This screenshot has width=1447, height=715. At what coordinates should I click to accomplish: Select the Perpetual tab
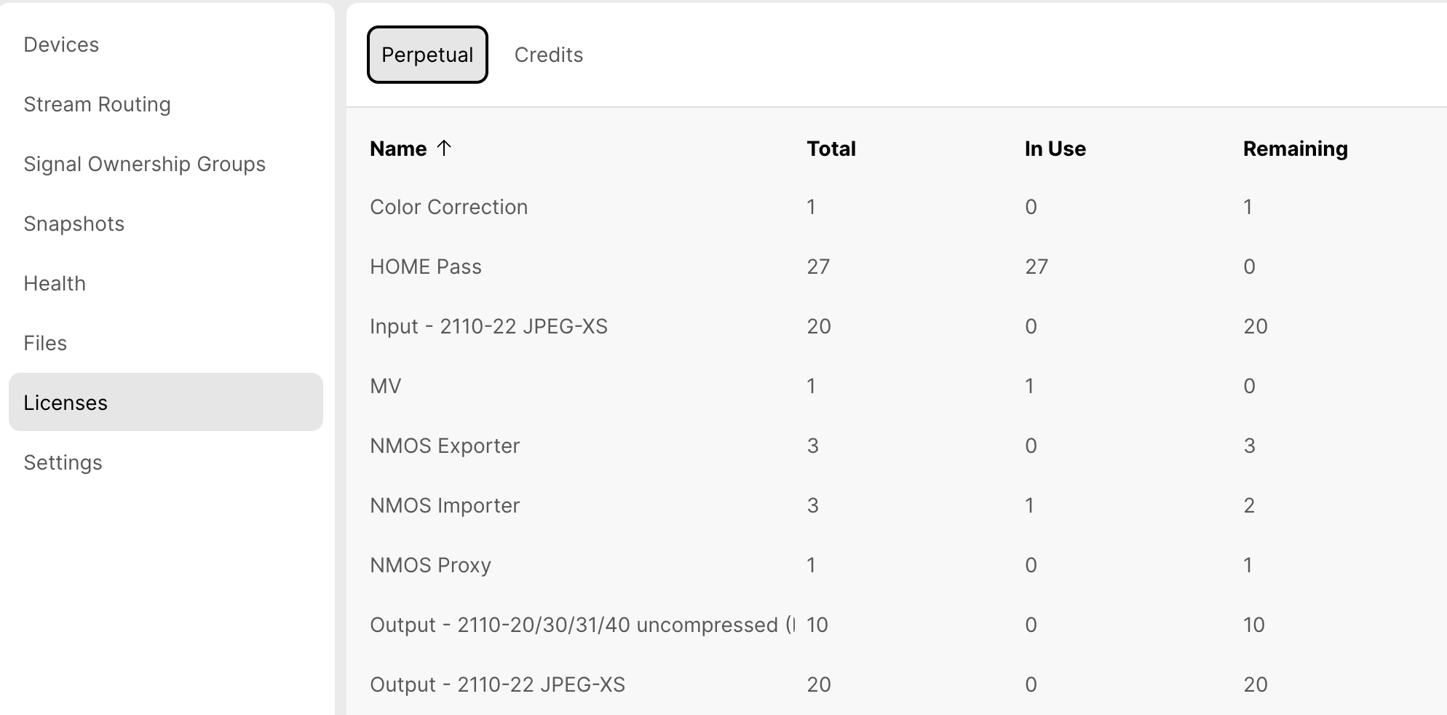[x=427, y=55]
